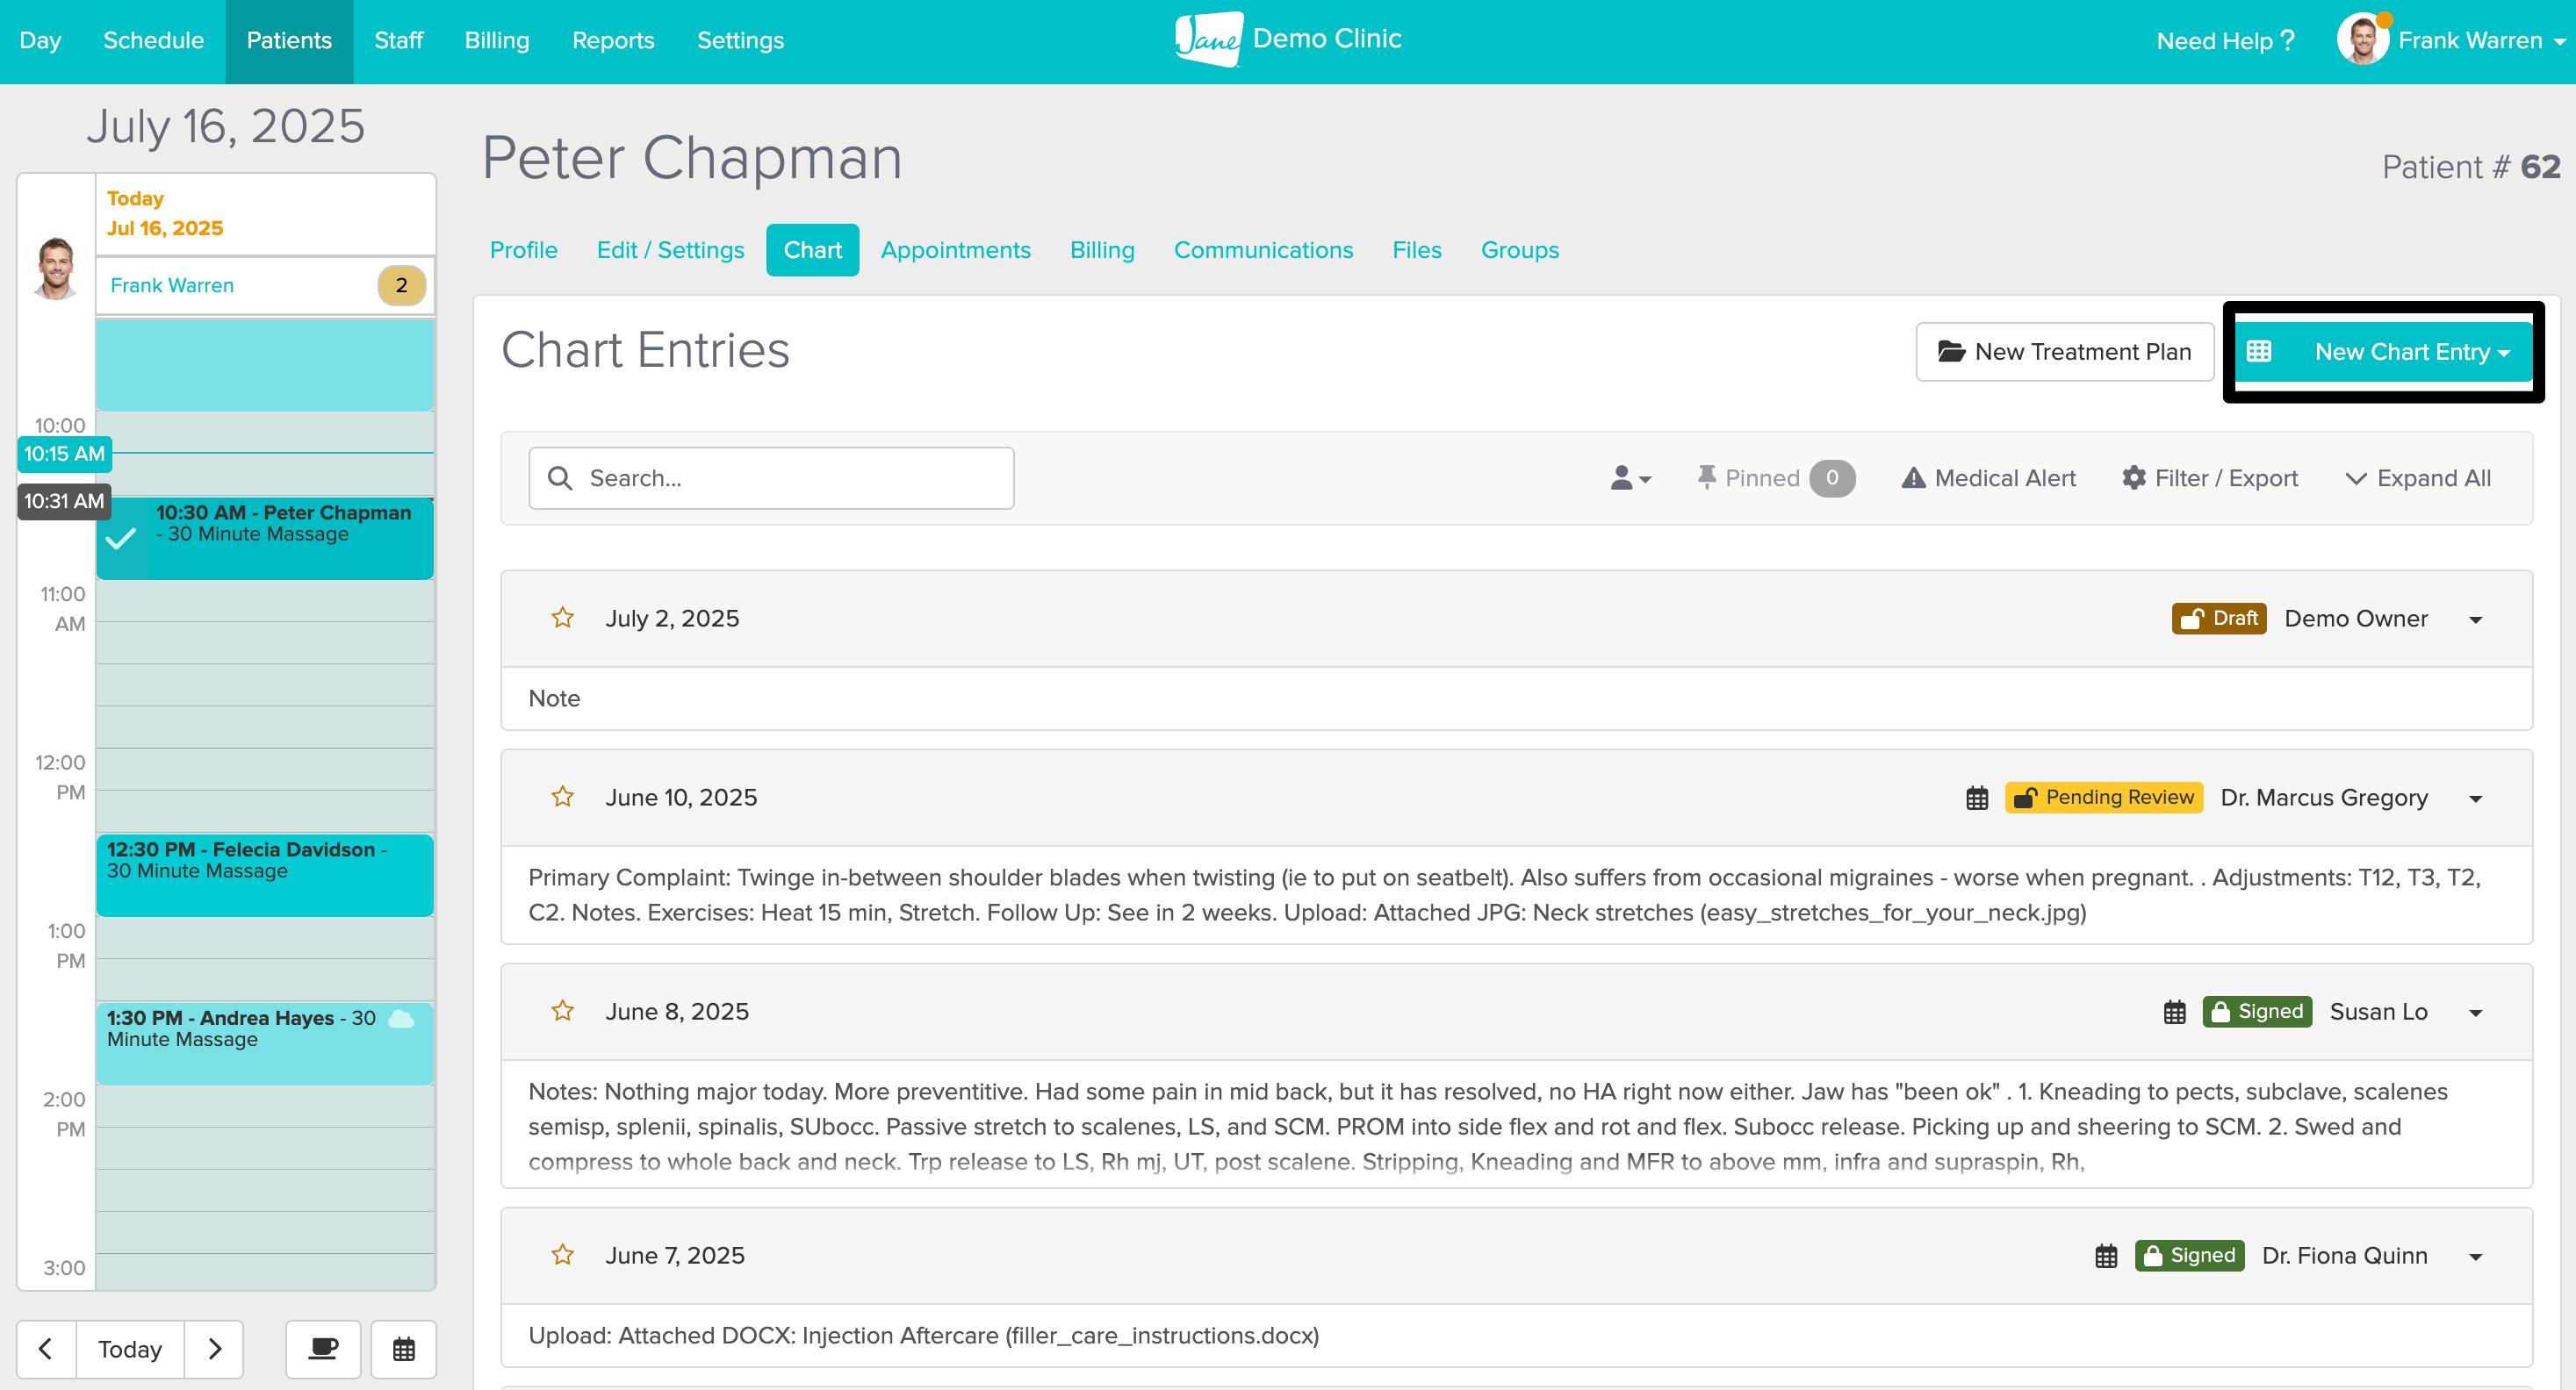Open 1:30 PM Andrea Hayes appointment
Image resolution: width=2576 pixels, height=1390 pixels.
[x=265, y=1043]
